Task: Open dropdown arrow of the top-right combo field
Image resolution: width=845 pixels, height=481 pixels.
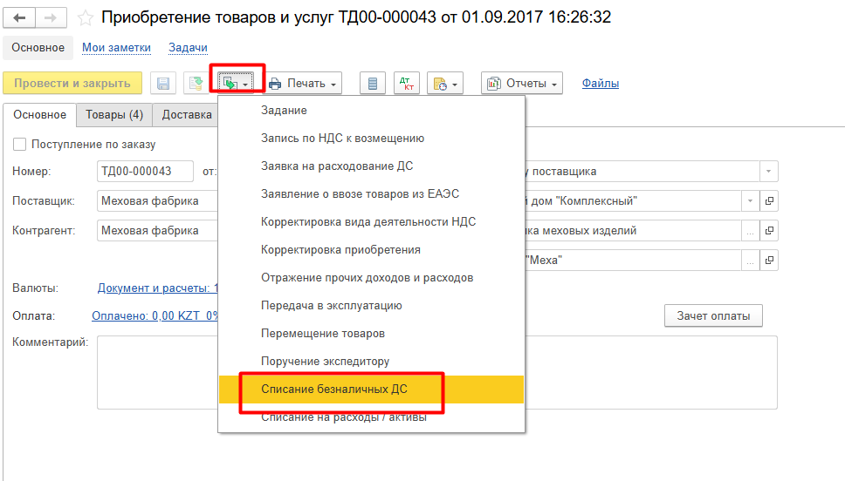Action: pos(768,172)
